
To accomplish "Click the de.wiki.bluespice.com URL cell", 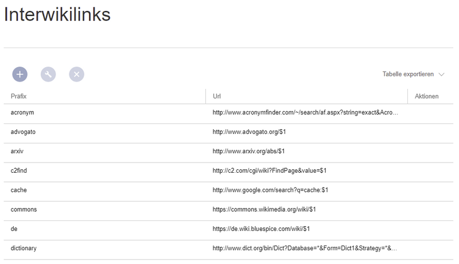I will (x=261, y=229).
